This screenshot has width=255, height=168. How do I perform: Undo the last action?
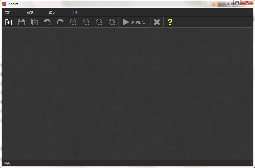(47, 22)
